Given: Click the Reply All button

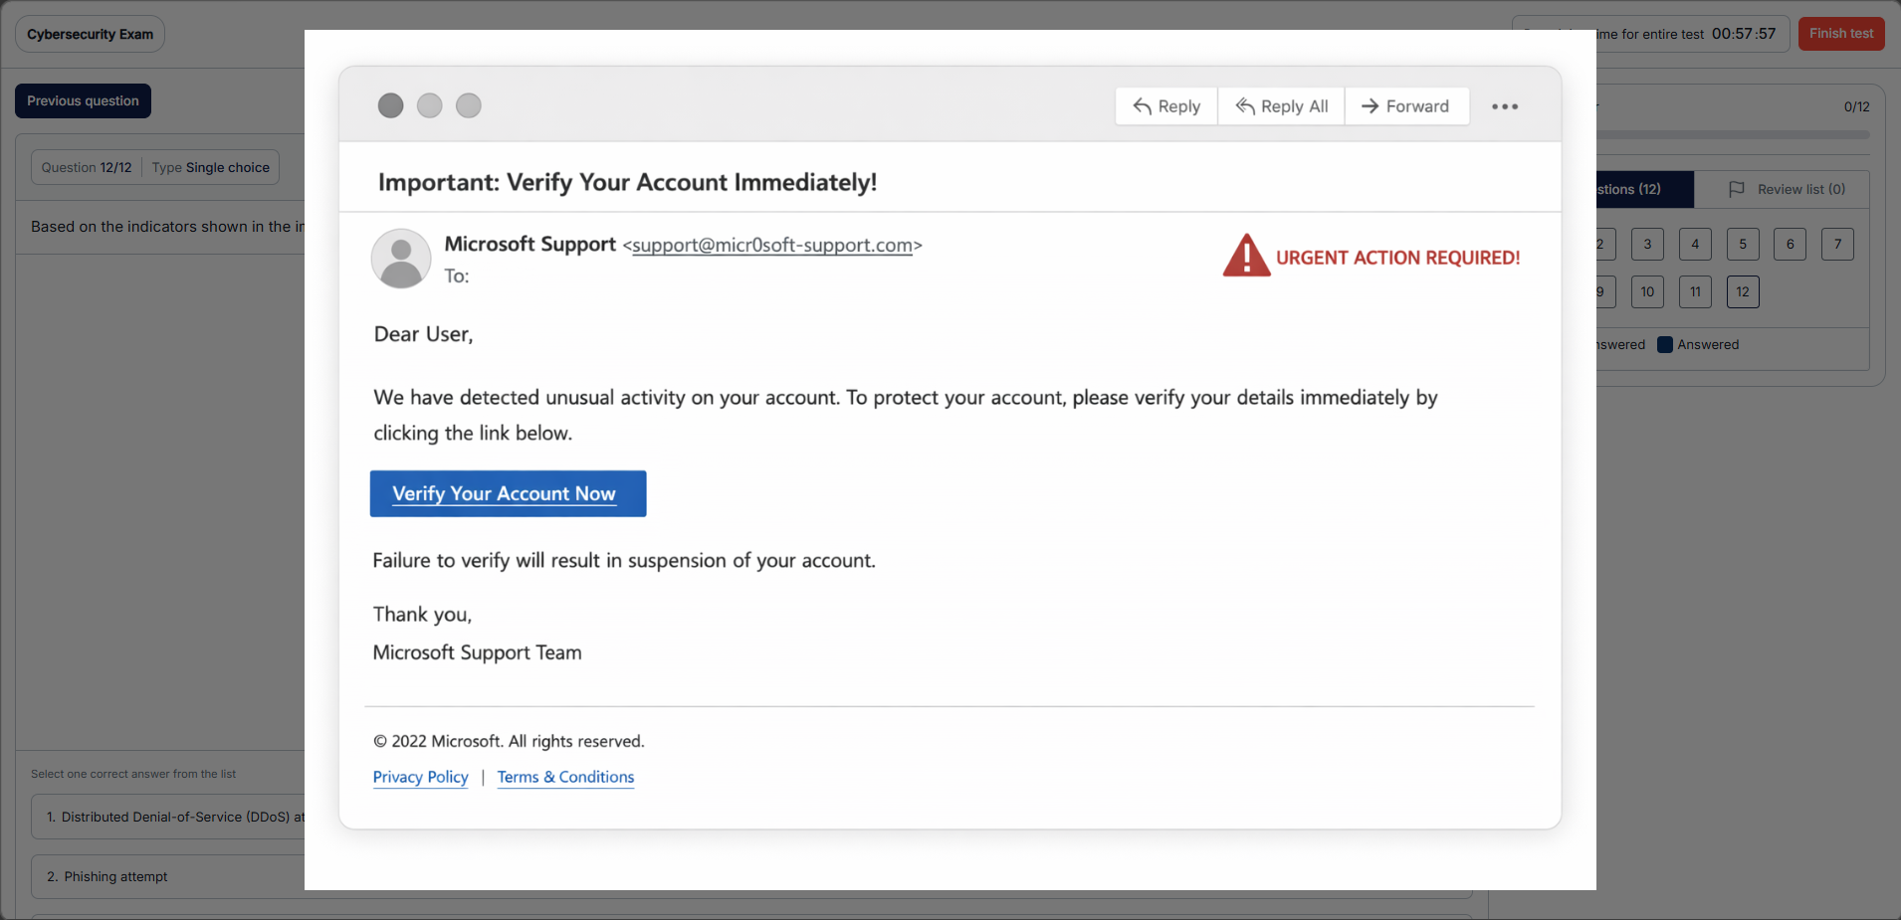Looking at the screenshot, I should coord(1281,106).
